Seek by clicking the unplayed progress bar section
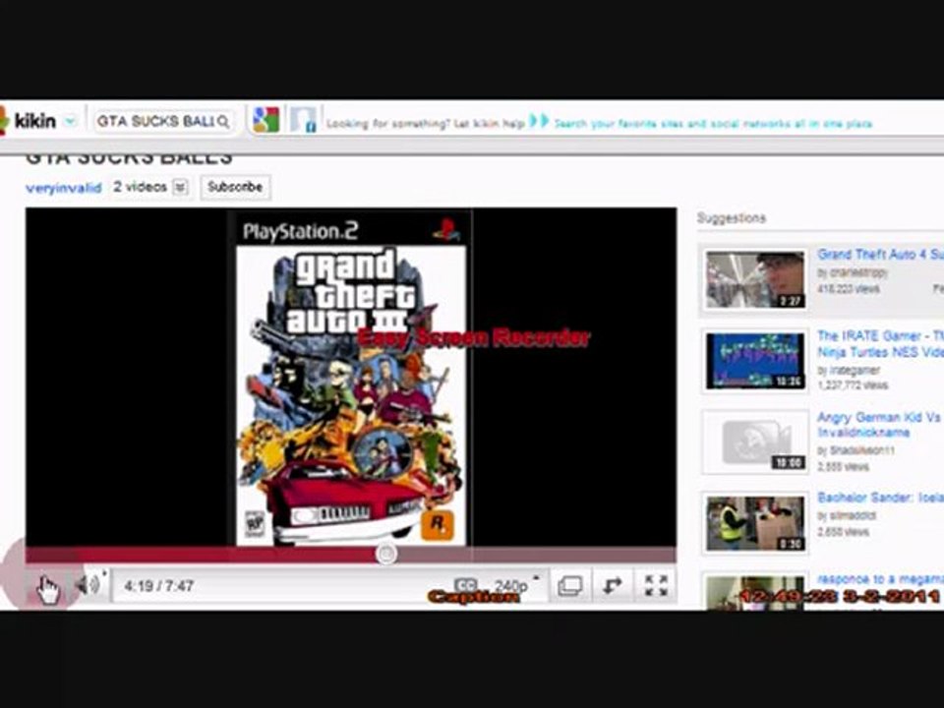The image size is (944, 708). (x=536, y=554)
